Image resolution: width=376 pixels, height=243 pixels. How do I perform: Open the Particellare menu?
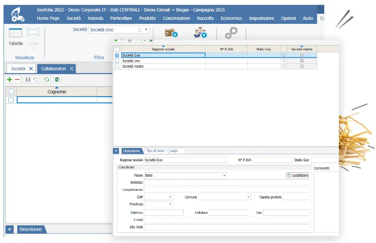[x=121, y=19]
